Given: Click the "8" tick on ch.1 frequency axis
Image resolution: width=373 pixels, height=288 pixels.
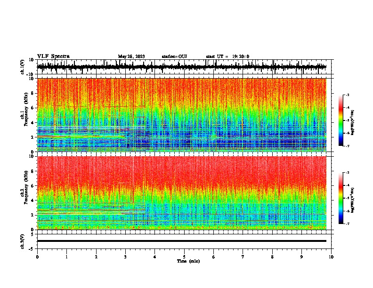Looking at the screenshot, I should (32, 93).
